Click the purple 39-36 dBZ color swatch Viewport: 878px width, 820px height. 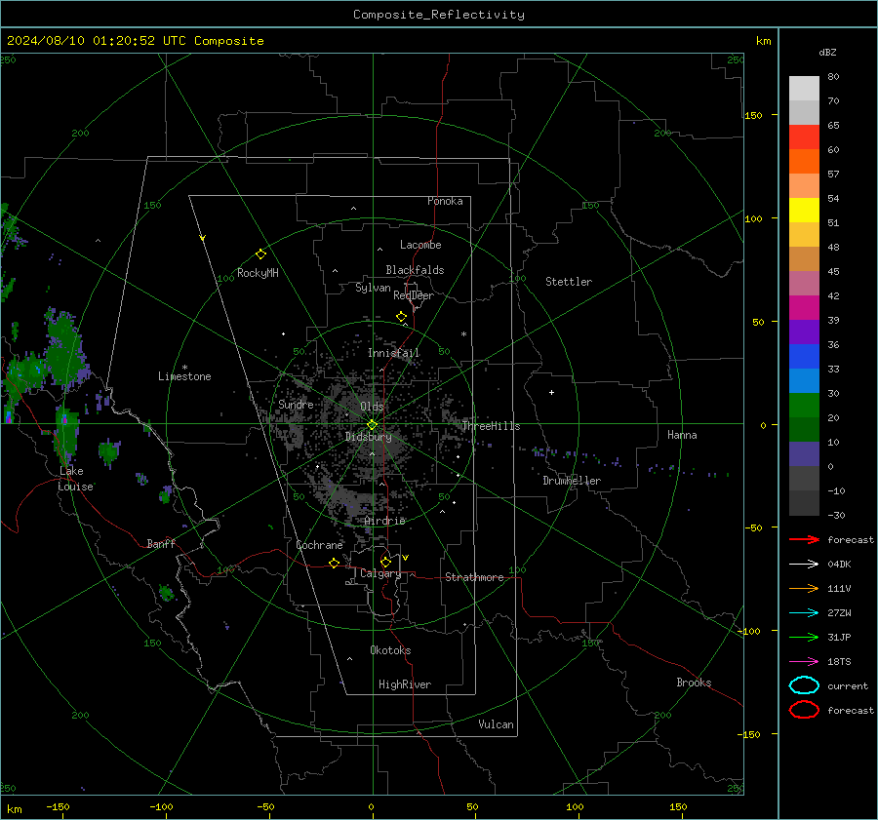tap(804, 332)
